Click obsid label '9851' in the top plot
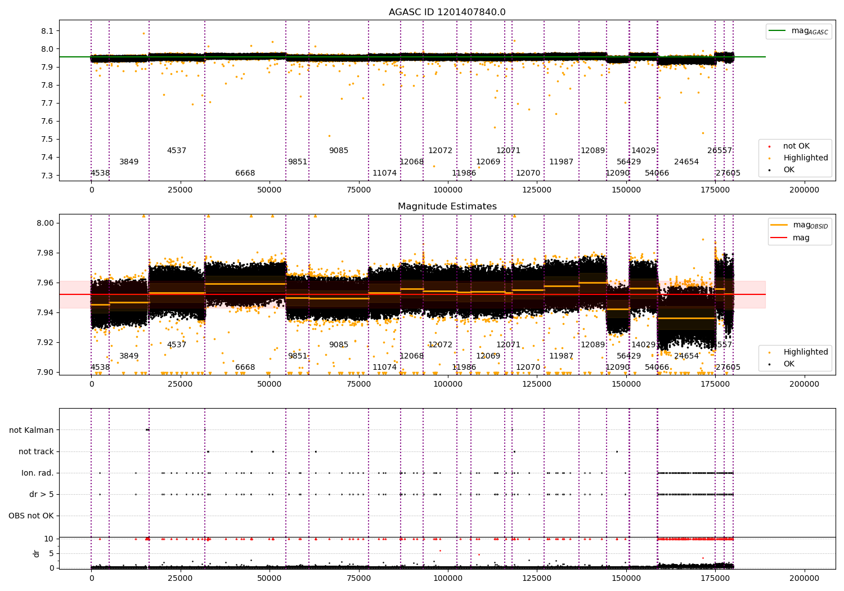This screenshot has height=591, width=844. (298, 162)
